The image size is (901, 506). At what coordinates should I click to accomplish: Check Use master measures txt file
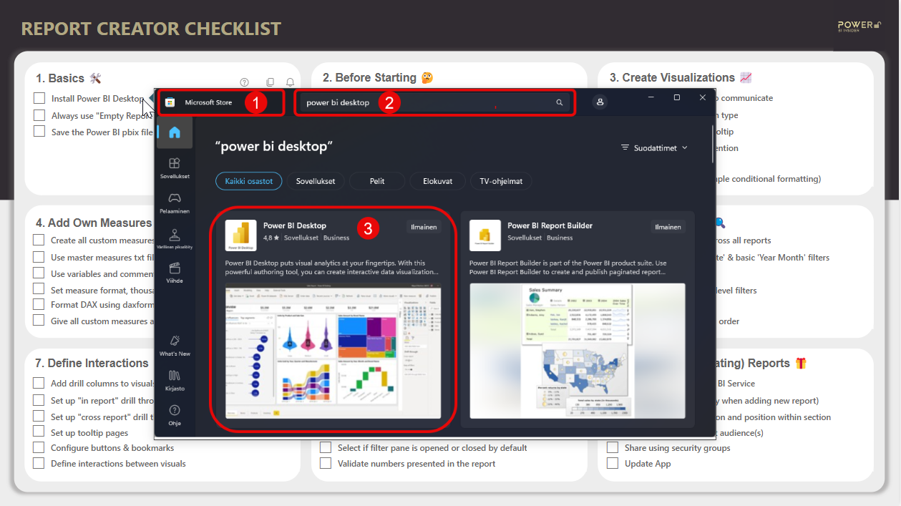(39, 257)
